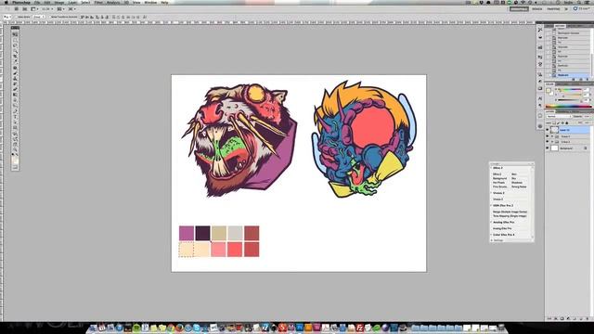Open the layer blend mode dropdown
Image resolution: width=594 pixels, height=334 pixels.
[559, 116]
